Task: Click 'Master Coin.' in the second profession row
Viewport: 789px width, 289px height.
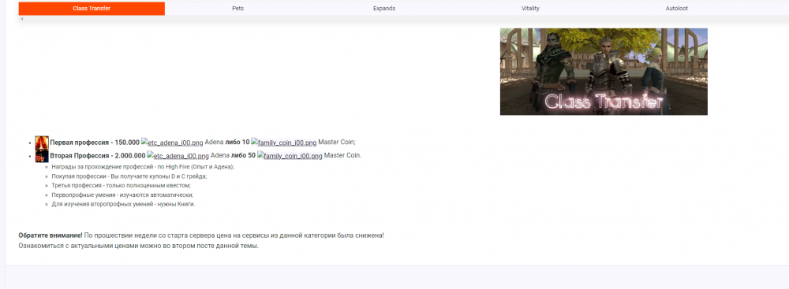Action: (x=342, y=155)
